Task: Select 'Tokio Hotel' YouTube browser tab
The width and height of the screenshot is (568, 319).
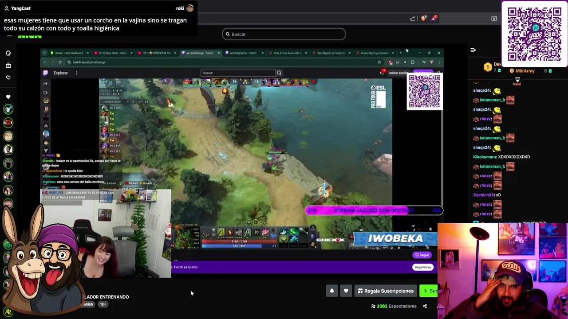Action: [113, 53]
